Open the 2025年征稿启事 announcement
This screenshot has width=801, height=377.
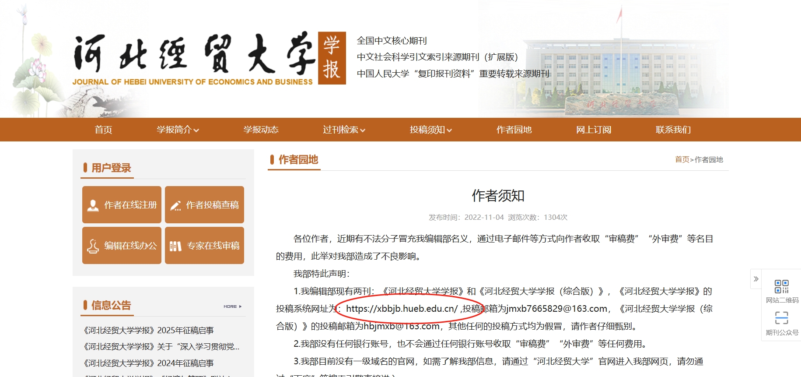[x=149, y=330]
